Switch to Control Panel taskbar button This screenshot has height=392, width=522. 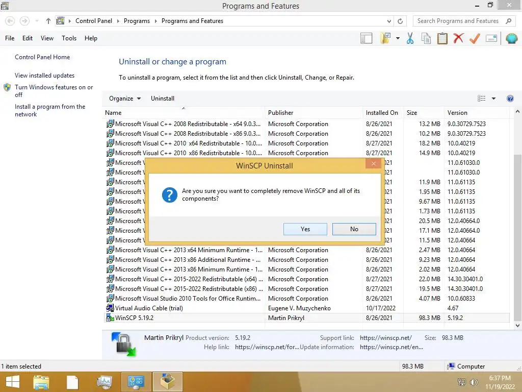[136, 382]
